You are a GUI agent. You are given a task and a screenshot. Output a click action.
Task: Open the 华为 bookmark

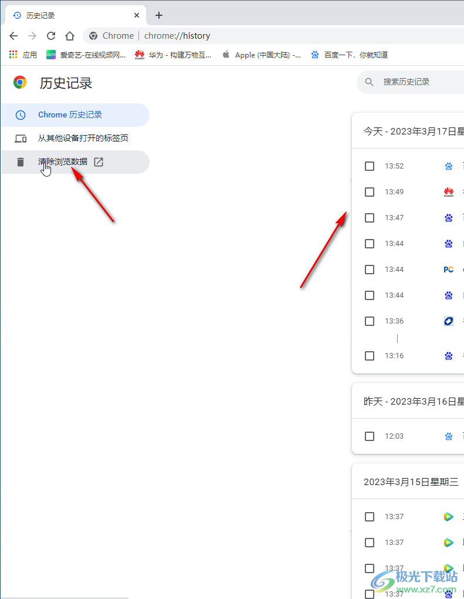coord(173,55)
